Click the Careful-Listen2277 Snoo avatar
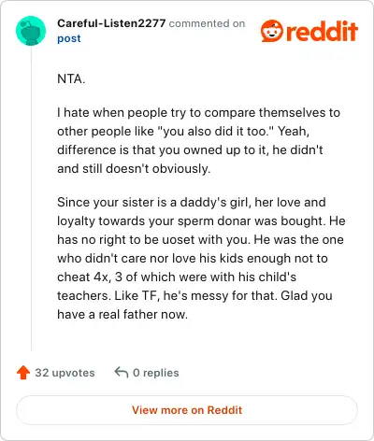This screenshot has width=374, height=441. [x=31, y=31]
